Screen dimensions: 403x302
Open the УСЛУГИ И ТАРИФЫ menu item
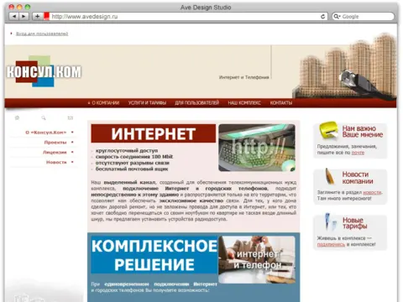click(147, 103)
